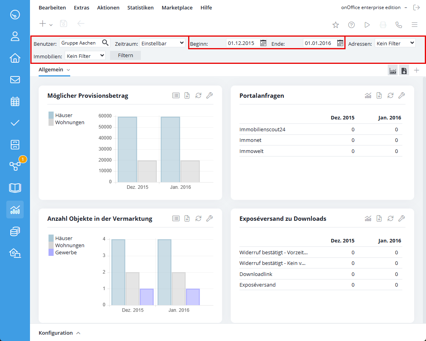Select the Allgemein tab
The image size is (426, 341).
(51, 70)
